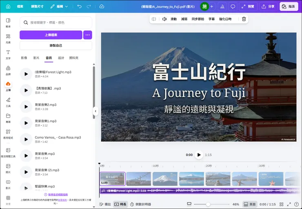Open the 上傳 uploads sidebar panel

[x=8, y=86]
